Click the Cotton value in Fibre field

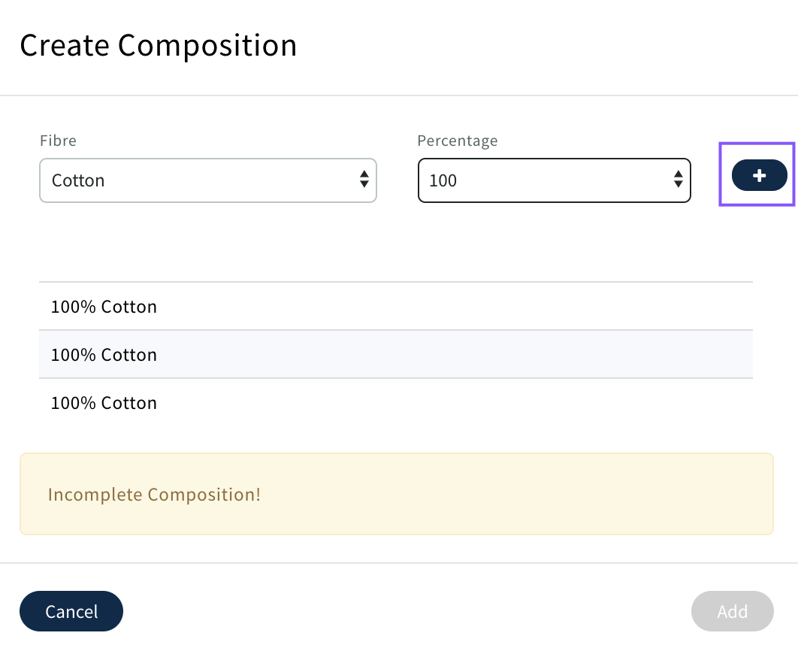tap(78, 180)
